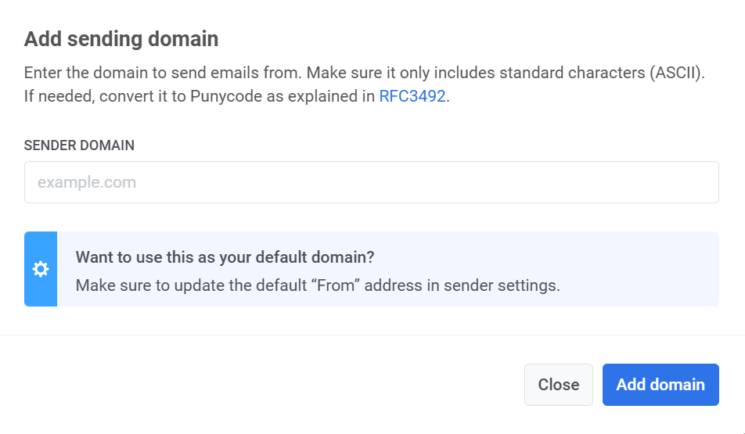Click the SENDER DOMAIN field label
745x434 pixels.
click(79, 145)
